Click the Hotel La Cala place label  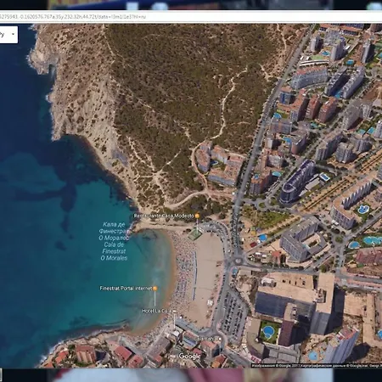tap(156, 311)
